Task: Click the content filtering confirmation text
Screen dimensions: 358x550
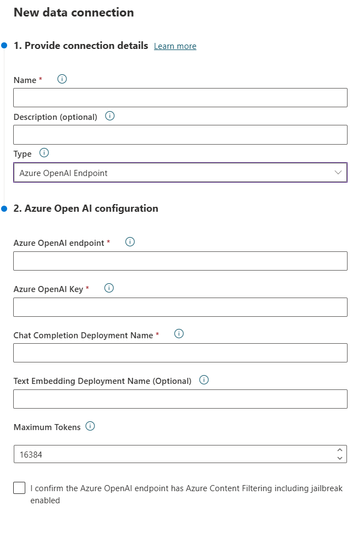Action: coord(186,494)
